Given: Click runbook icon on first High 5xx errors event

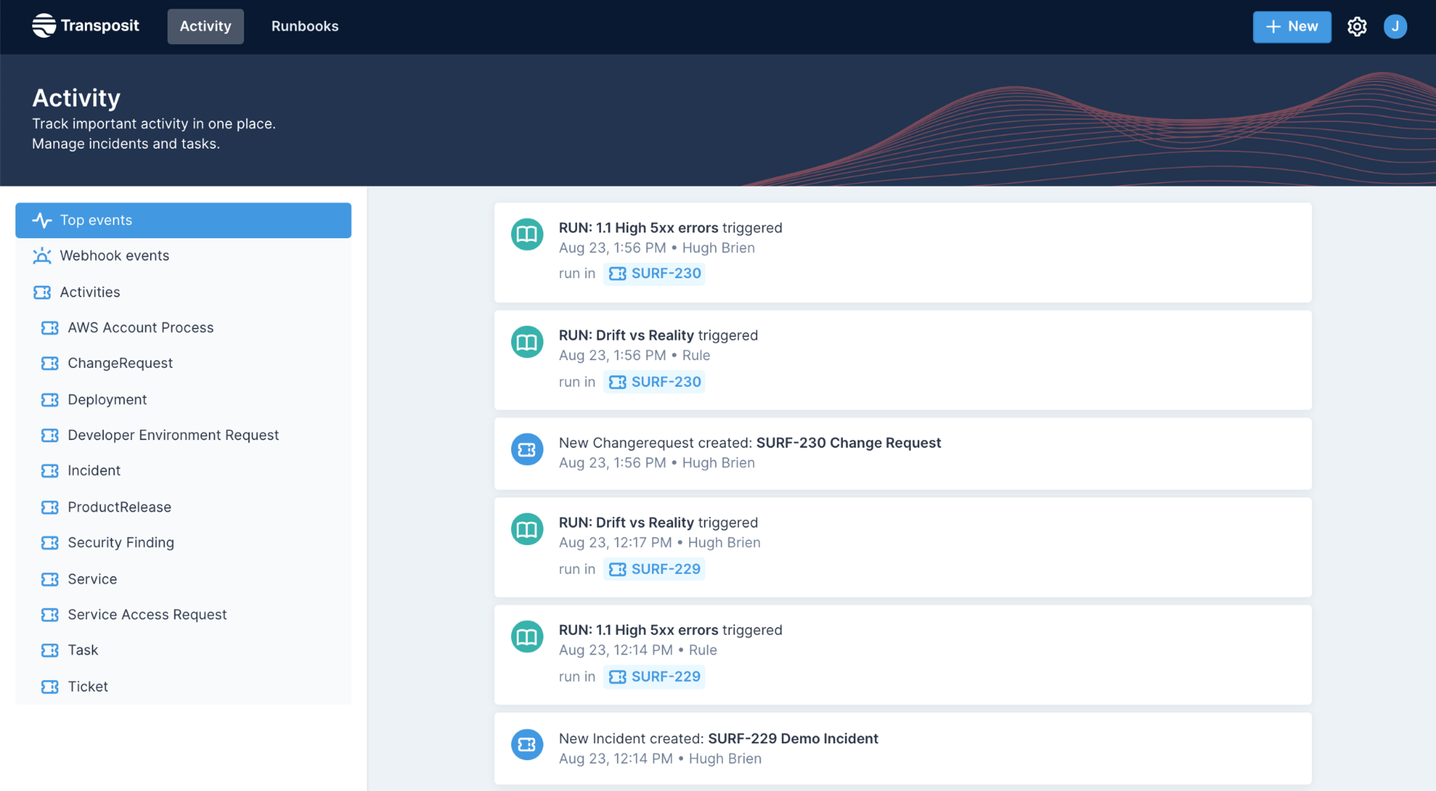Looking at the screenshot, I should (527, 234).
